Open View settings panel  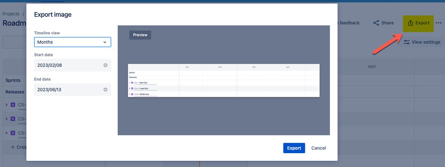tap(422, 42)
